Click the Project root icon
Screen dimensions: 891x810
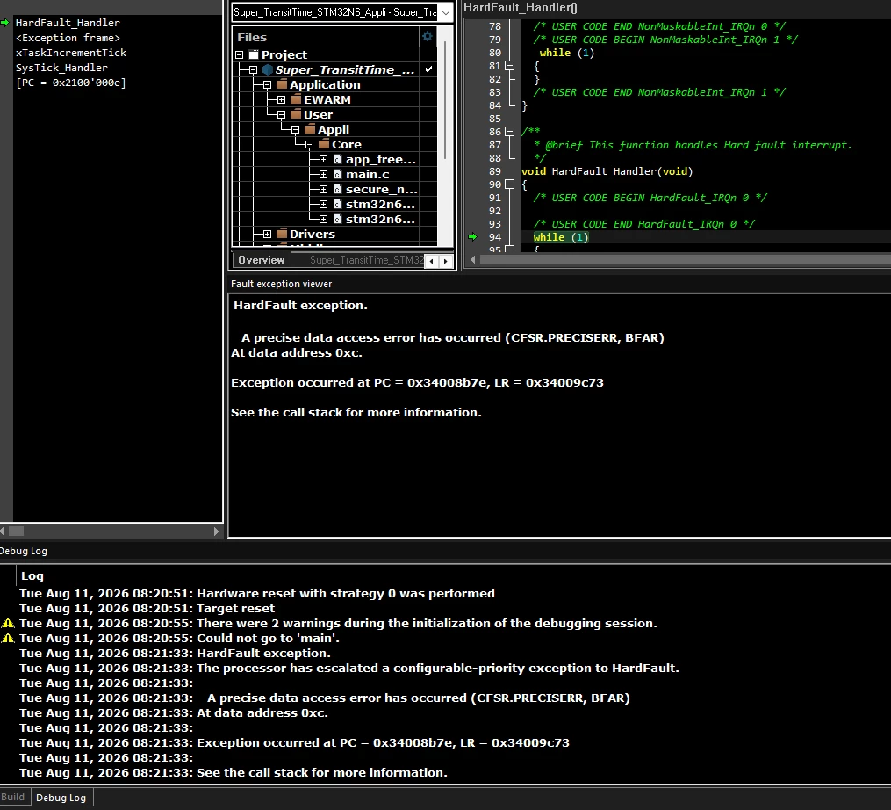coord(254,54)
